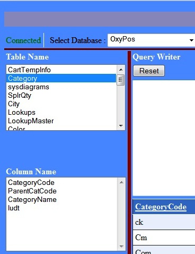The width and height of the screenshot is (195, 254).
Task: Select the Category table entry
Action: pyautogui.click(x=61, y=78)
